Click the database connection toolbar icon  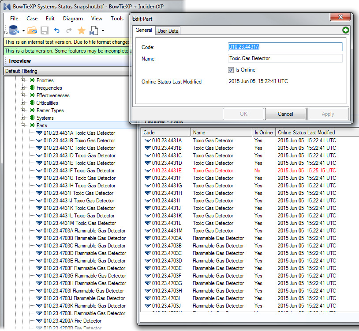[14, 30]
